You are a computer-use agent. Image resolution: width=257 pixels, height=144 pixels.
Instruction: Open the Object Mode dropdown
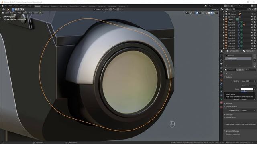pyautogui.click(x=9, y=13)
